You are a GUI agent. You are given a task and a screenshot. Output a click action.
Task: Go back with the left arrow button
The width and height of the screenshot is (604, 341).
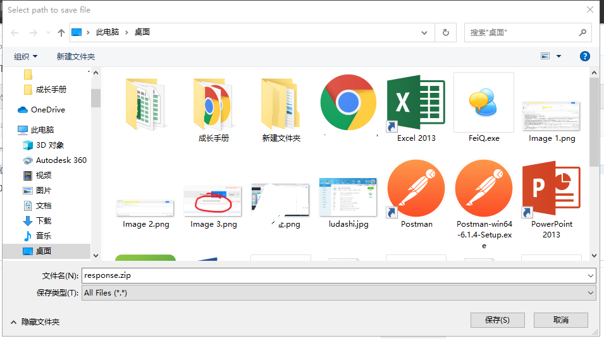point(15,33)
